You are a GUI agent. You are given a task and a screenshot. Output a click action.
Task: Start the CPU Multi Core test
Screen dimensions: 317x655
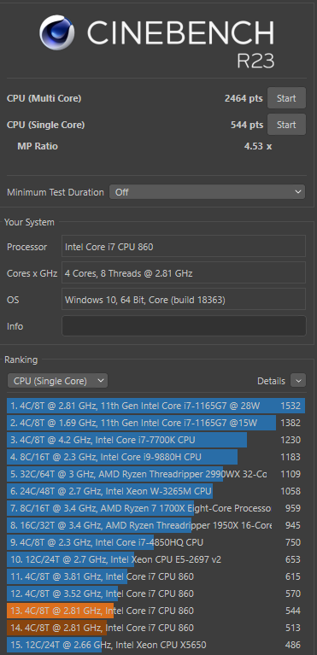tap(286, 98)
